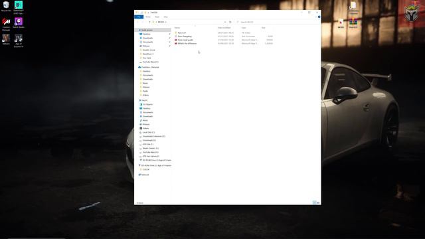Sort files by Type column
The height and width of the screenshot is (239, 425).
pos(244,28)
